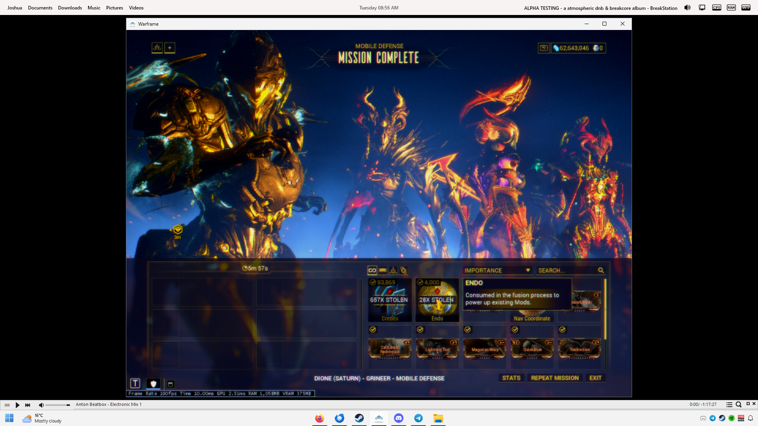Click the clock showing Tuesday 08:56 AM

point(379,7)
